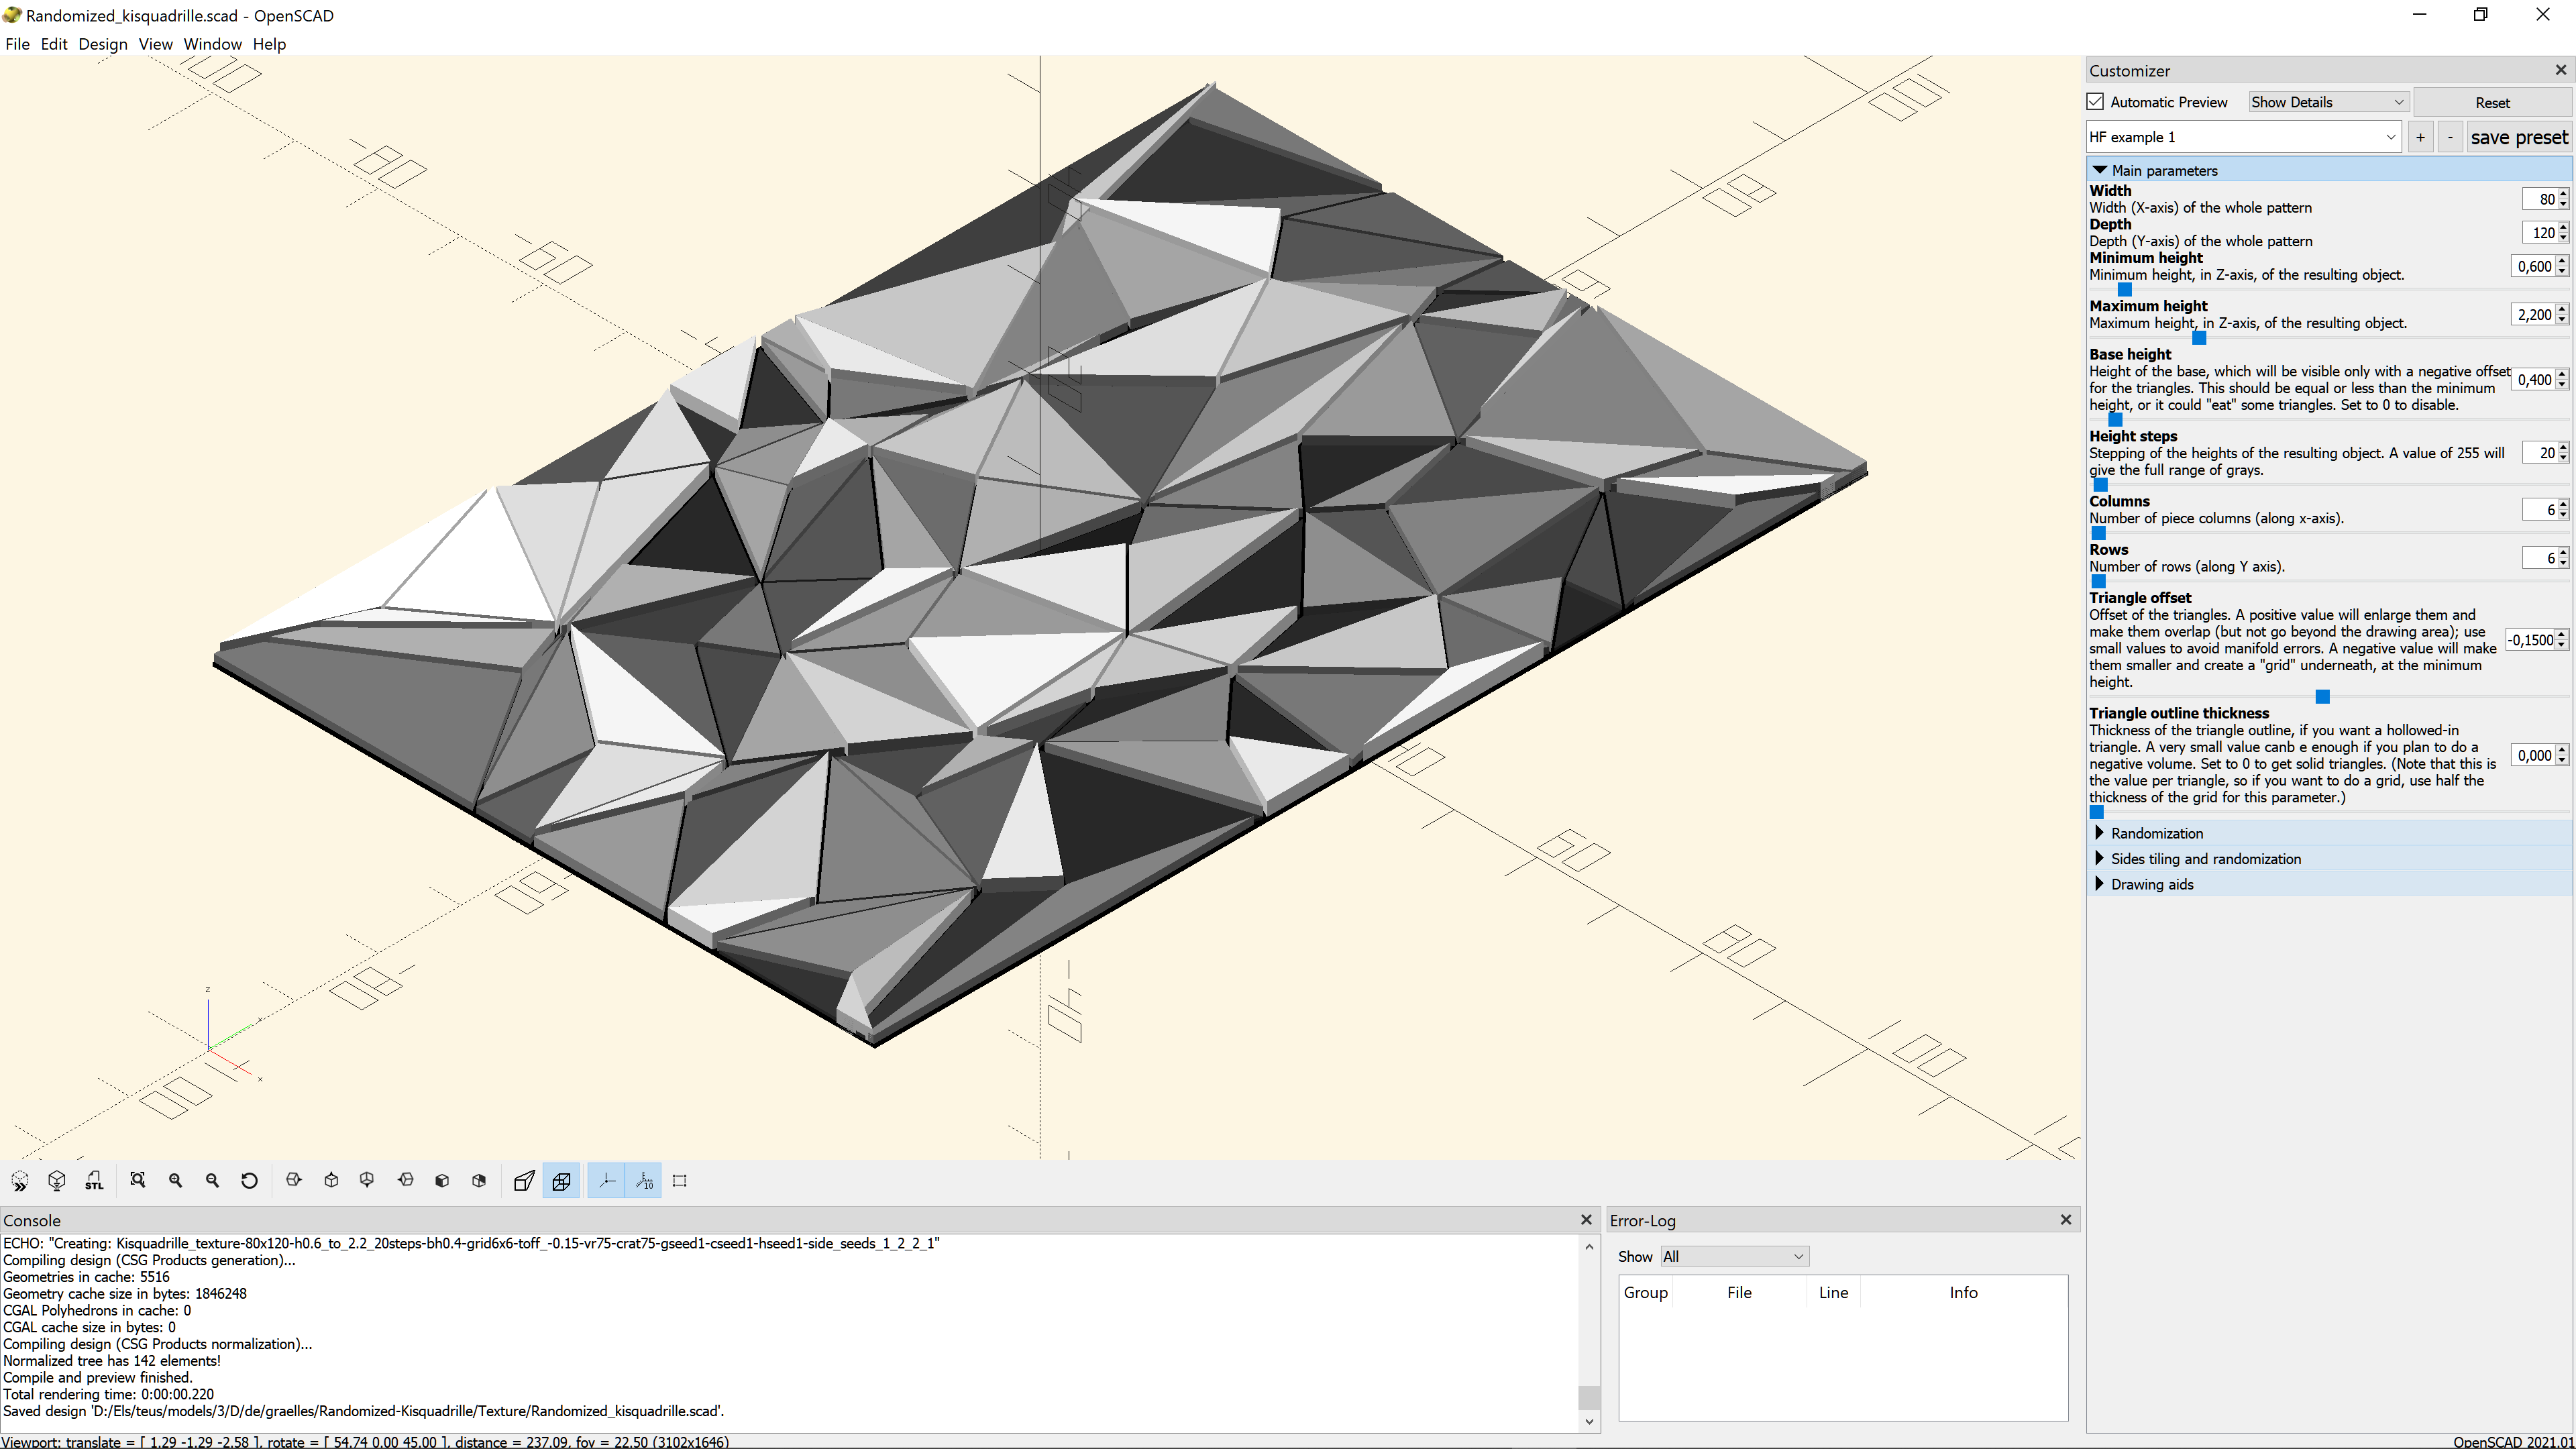Zoom in on the 3D viewport
Screen dimensions: 2576x1449
(175, 1180)
